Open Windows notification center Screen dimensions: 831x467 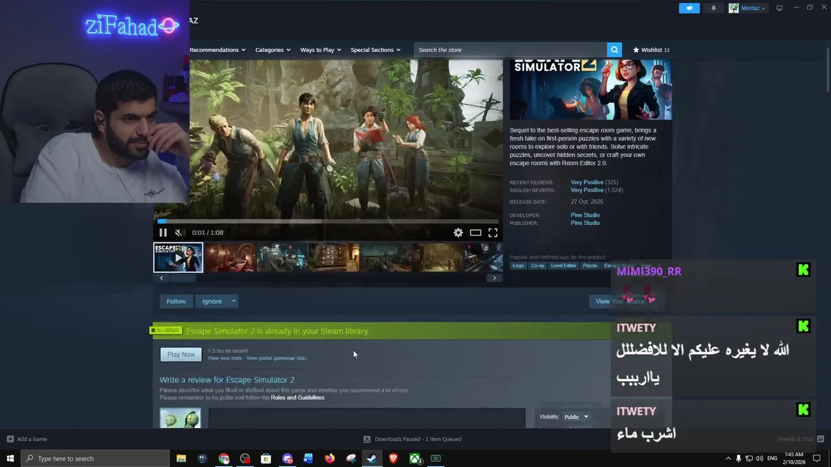[817, 459]
